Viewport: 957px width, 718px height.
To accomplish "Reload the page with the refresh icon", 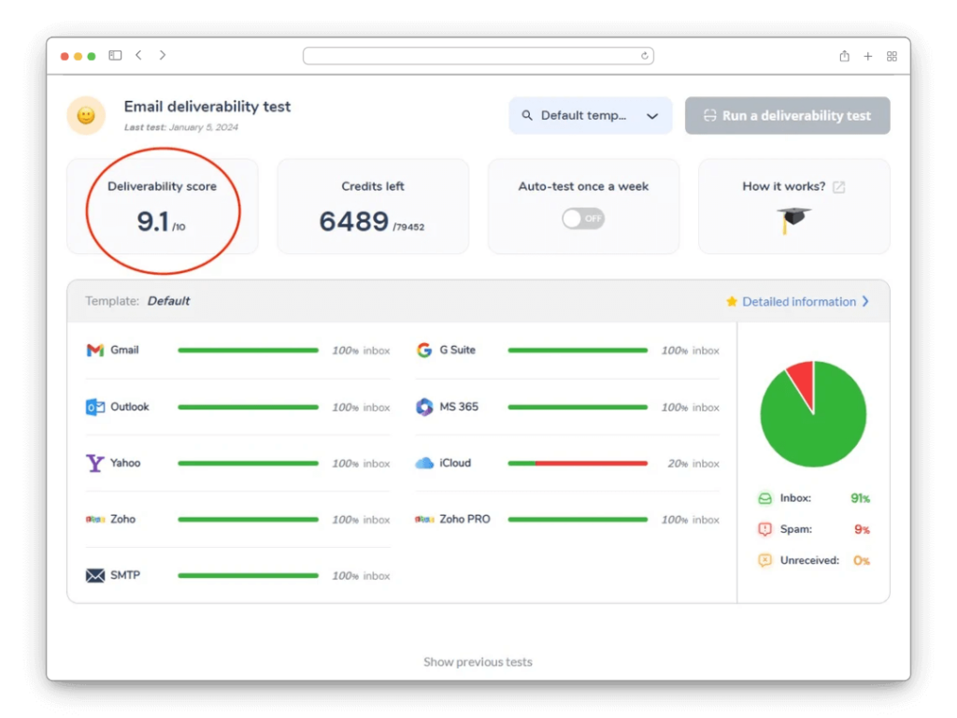I will pos(645,55).
